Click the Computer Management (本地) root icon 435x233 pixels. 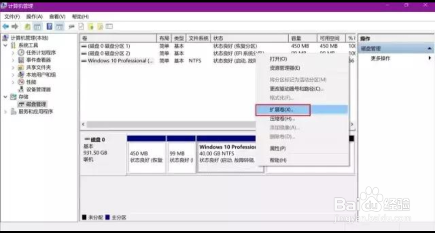coord(5,38)
